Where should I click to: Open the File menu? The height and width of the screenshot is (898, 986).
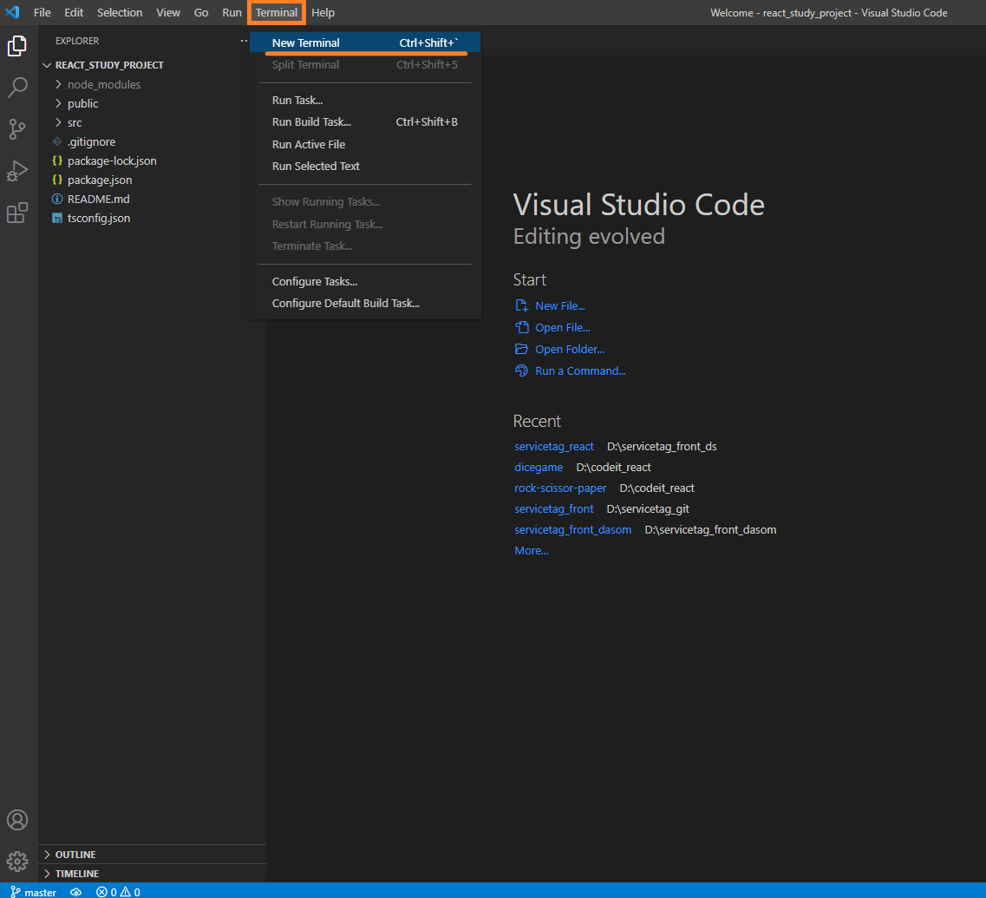pyautogui.click(x=42, y=13)
